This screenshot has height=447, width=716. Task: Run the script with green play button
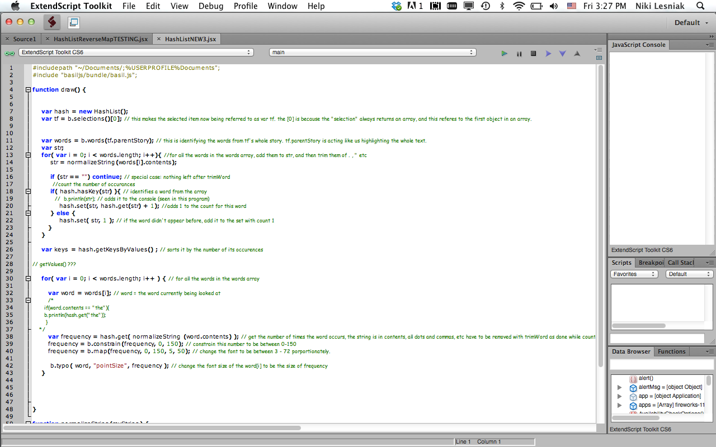(x=504, y=54)
